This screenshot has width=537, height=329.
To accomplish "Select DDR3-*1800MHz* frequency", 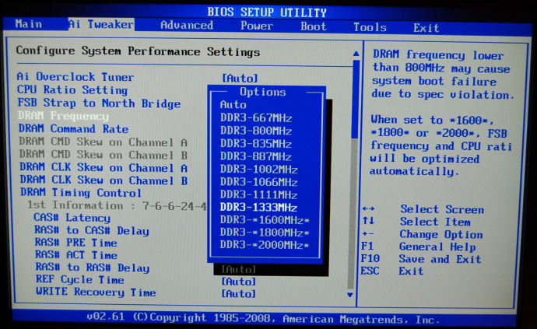I will click(265, 233).
